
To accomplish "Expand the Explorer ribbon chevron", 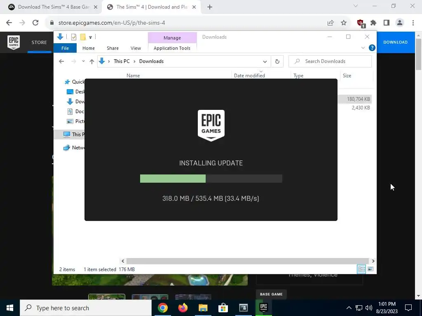I will click(x=363, y=48).
